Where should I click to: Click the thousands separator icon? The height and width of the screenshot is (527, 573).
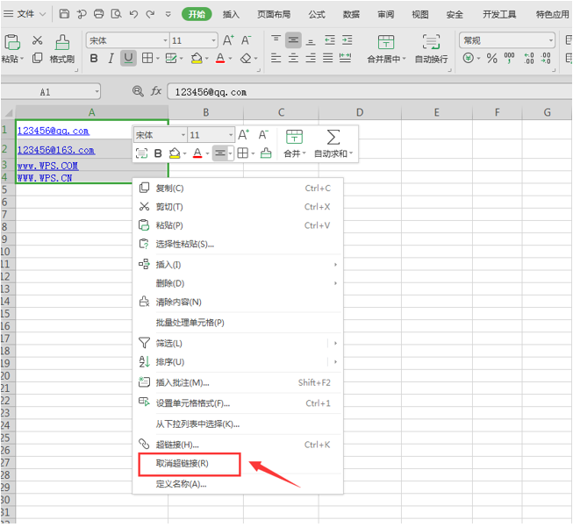click(509, 59)
